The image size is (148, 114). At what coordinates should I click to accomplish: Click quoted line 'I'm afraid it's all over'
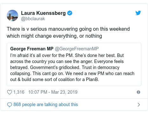click(67, 55)
